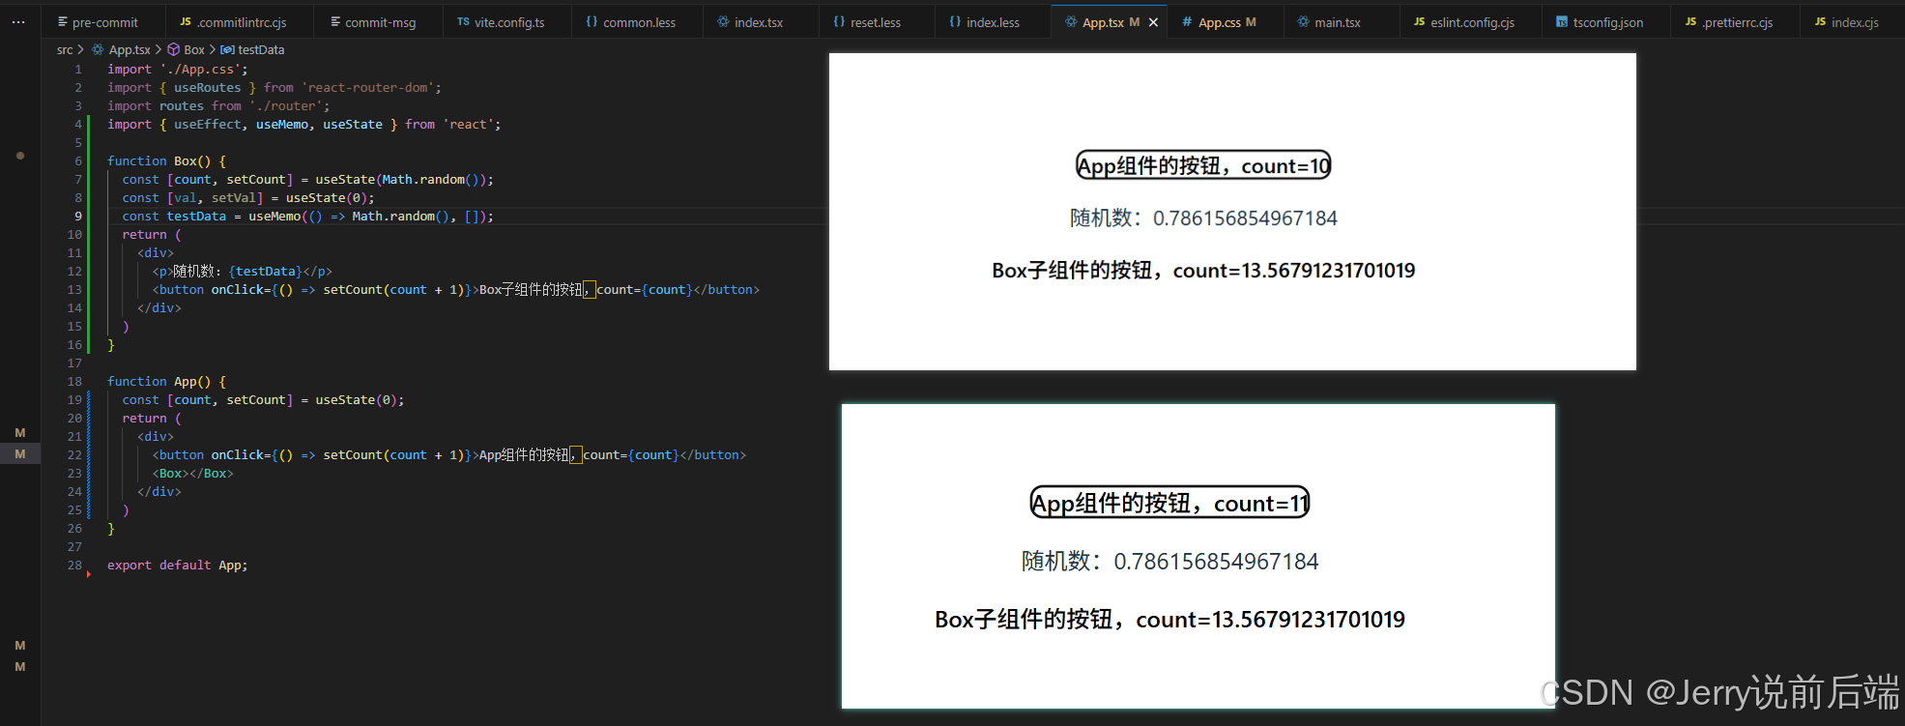Place cursor on 'function Box()' declaration
1905x726 pixels.
point(166,161)
